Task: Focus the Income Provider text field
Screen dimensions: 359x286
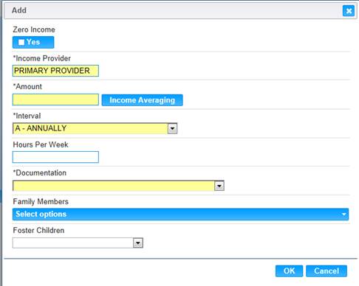Action: [55, 71]
